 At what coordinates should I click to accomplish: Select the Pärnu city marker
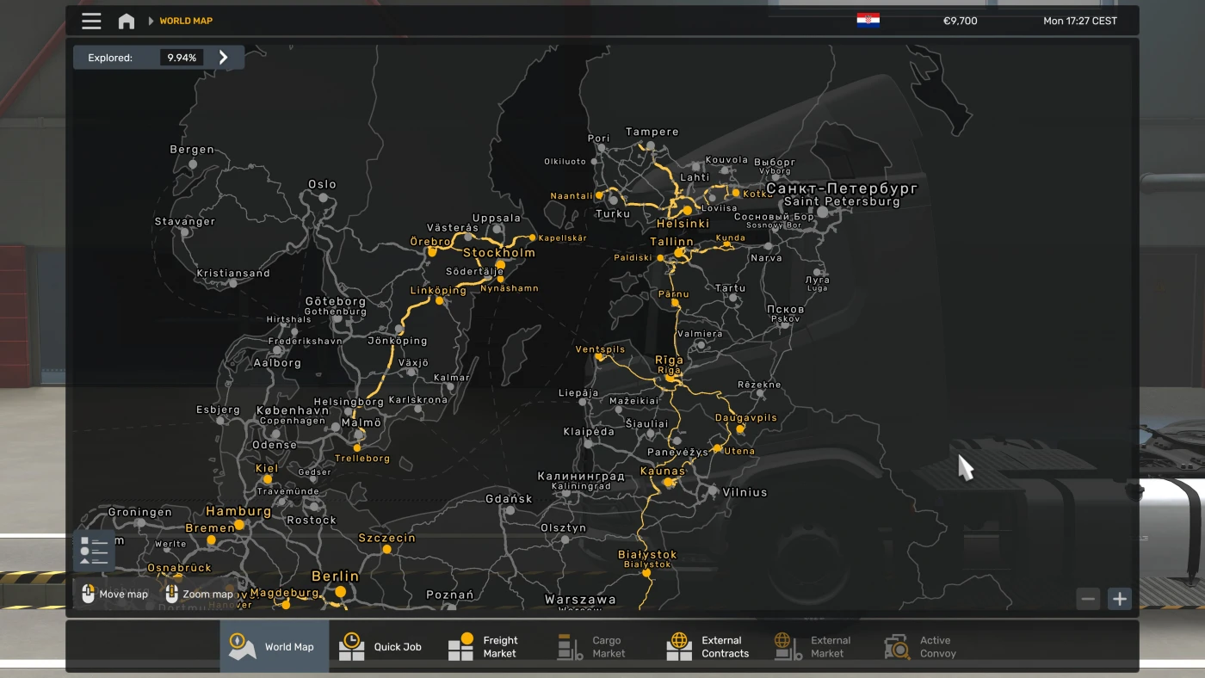pyautogui.click(x=676, y=304)
